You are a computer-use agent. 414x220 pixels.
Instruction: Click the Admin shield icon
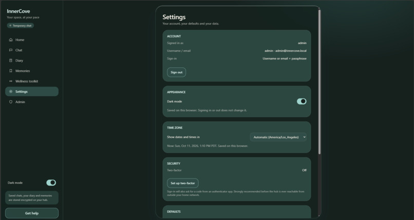(x=11, y=102)
